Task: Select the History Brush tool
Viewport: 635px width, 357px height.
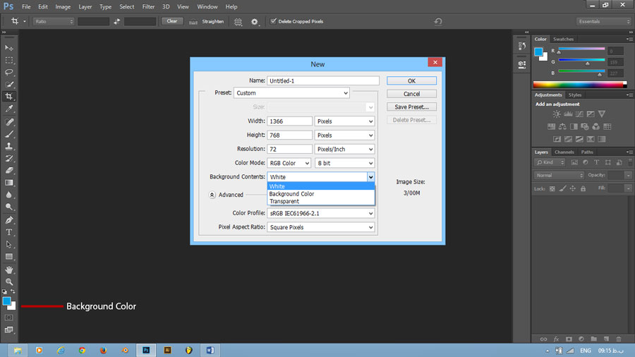Action: click(x=9, y=158)
